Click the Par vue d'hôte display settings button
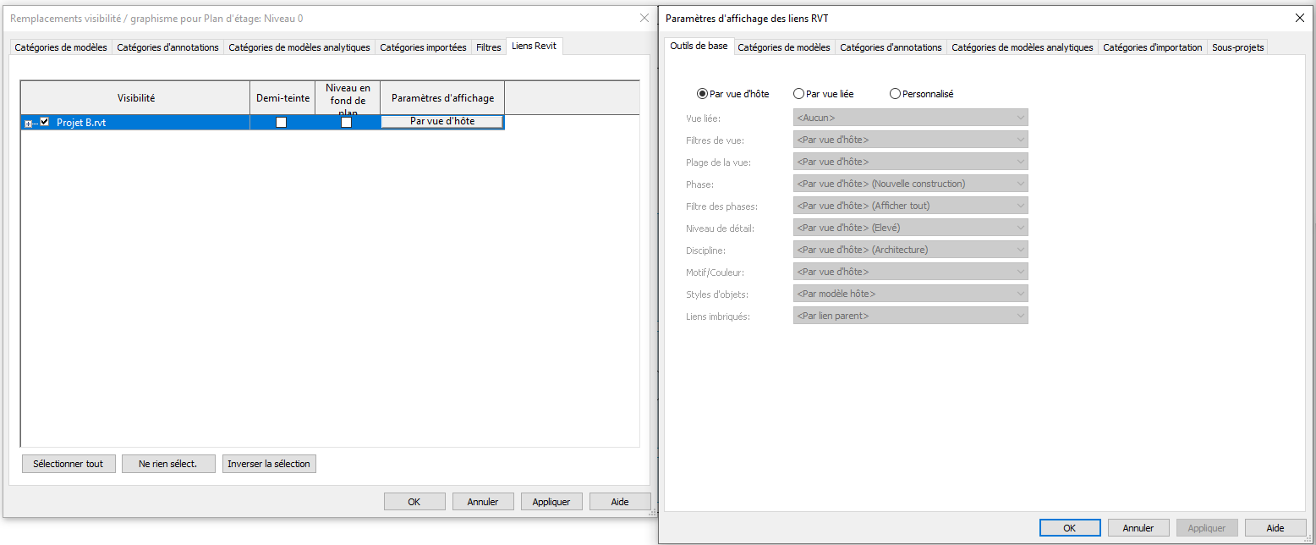Screen dimensions: 1316x545 pos(442,122)
